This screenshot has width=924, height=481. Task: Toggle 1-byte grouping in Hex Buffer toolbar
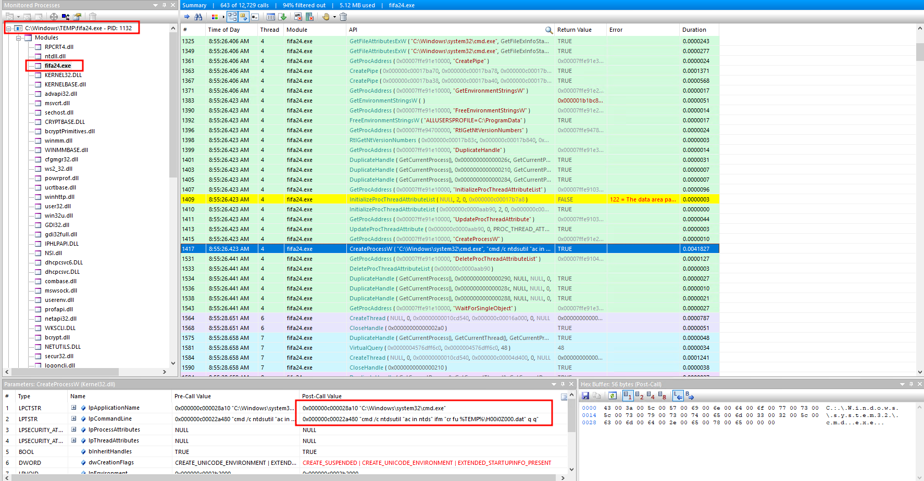(x=628, y=396)
